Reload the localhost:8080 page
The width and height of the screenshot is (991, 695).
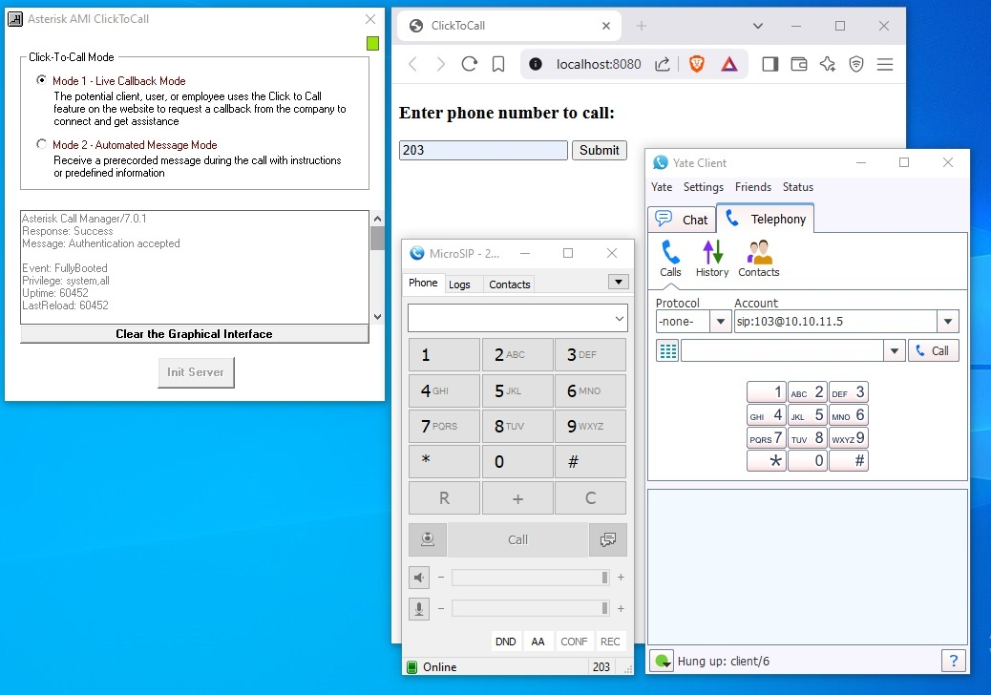[x=469, y=64]
